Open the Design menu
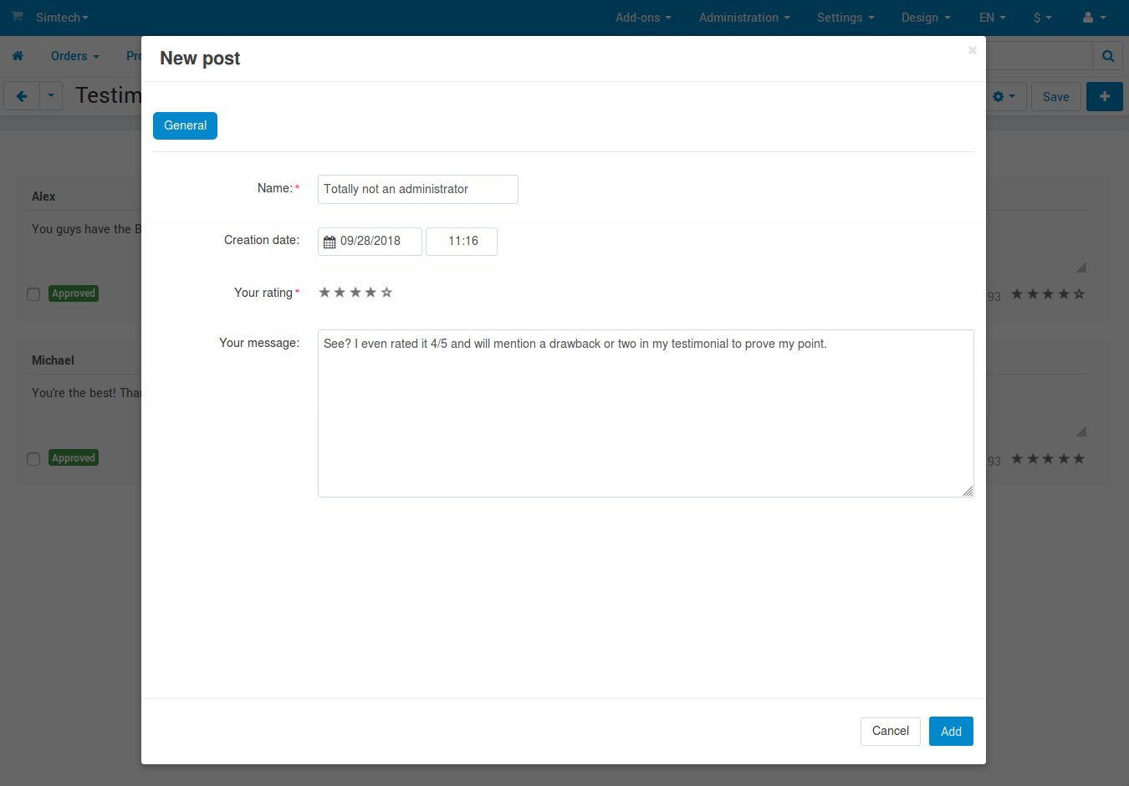This screenshot has width=1129, height=786. click(x=926, y=18)
